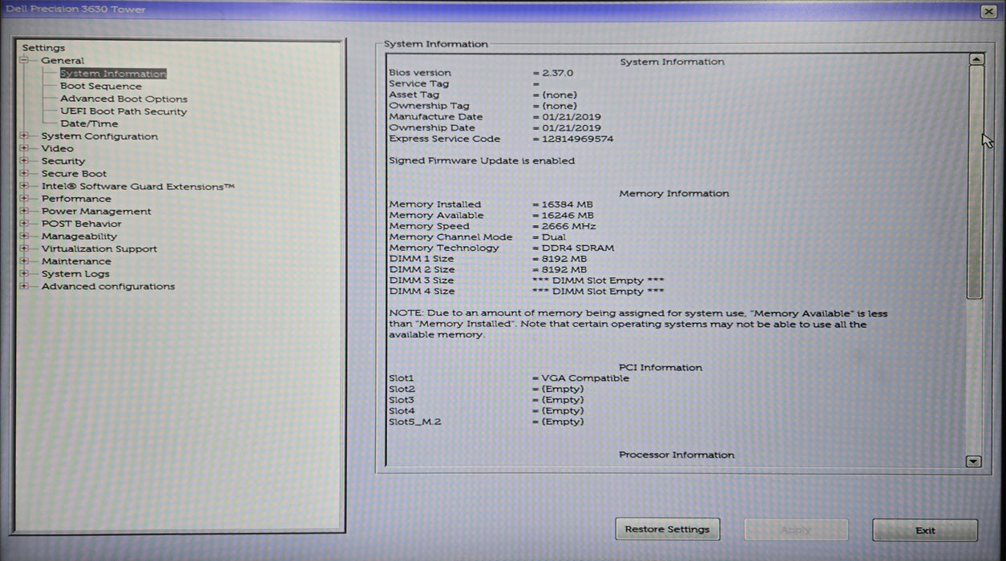Select the Advanced configurations label
Viewport: 1006px width, 561px height.
(x=108, y=286)
